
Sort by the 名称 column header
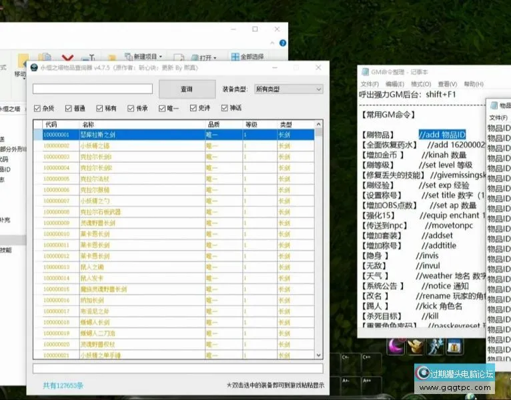[142, 125]
